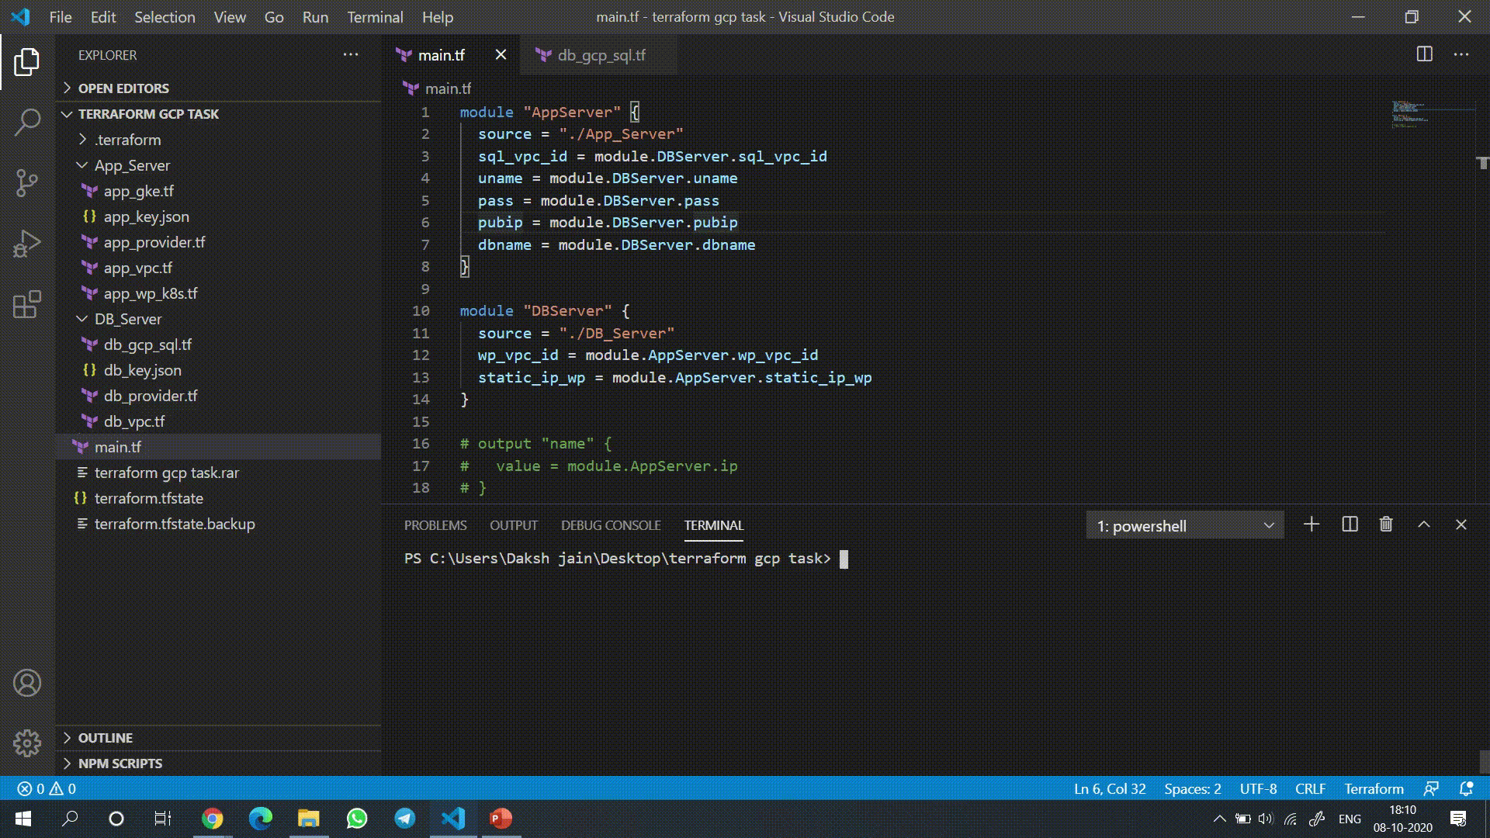Open the File menu

click(60, 17)
